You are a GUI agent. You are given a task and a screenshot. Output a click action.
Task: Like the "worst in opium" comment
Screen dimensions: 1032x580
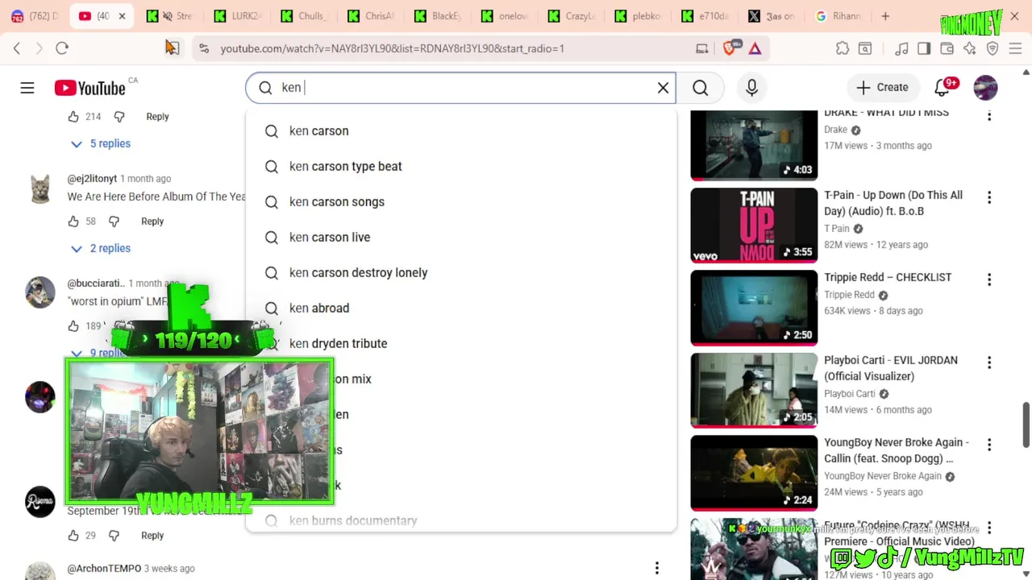(73, 326)
